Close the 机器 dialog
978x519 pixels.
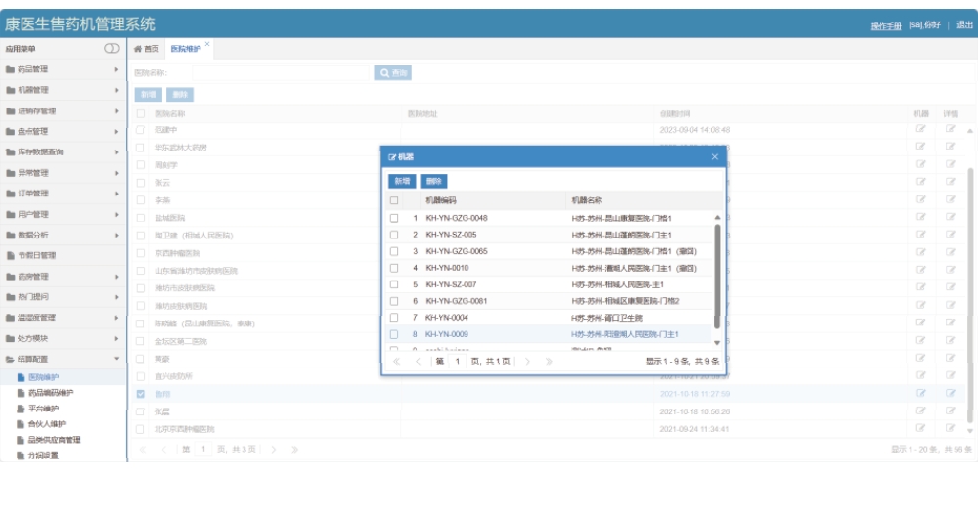pyautogui.click(x=715, y=157)
